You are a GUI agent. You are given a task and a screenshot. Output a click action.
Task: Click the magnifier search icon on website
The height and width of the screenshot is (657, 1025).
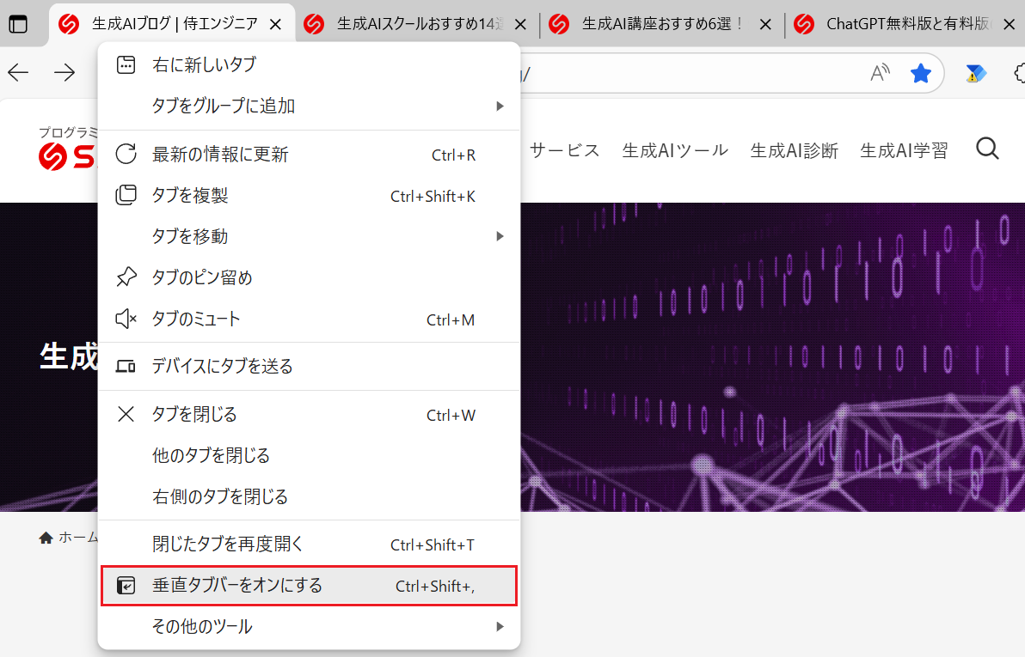pos(987,149)
